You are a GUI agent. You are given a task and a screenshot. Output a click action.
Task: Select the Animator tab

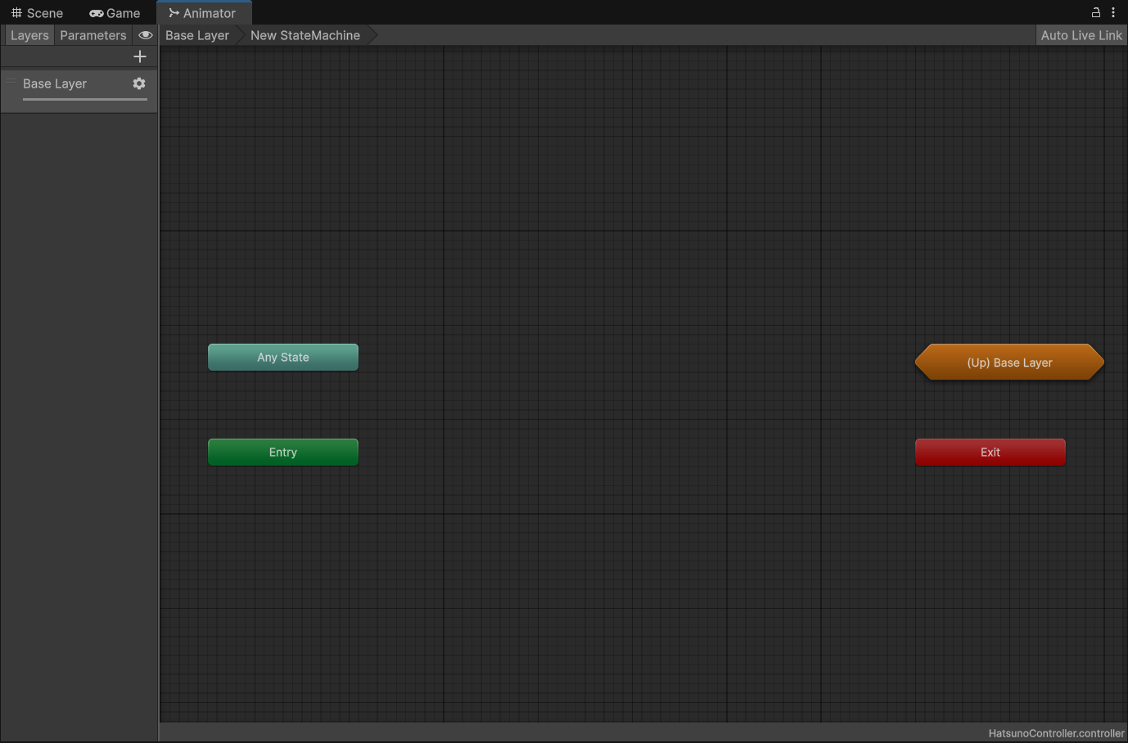[x=203, y=13]
